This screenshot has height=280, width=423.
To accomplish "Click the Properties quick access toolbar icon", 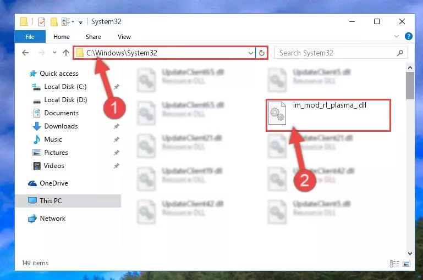I will [x=42, y=21].
